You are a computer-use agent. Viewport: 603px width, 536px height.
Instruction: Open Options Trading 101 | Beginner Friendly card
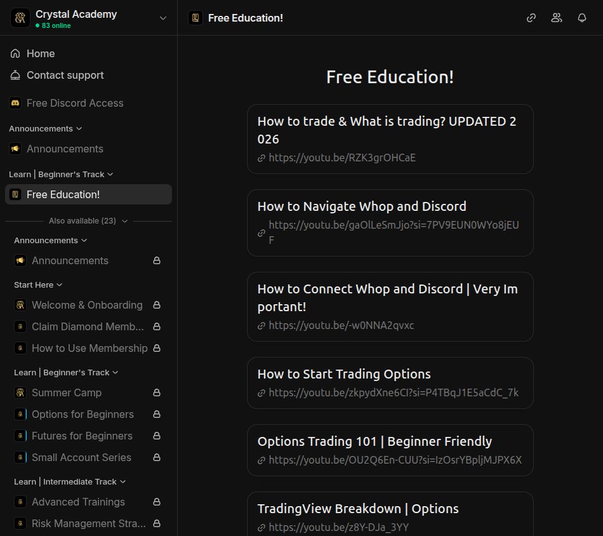tap(390, 450)
